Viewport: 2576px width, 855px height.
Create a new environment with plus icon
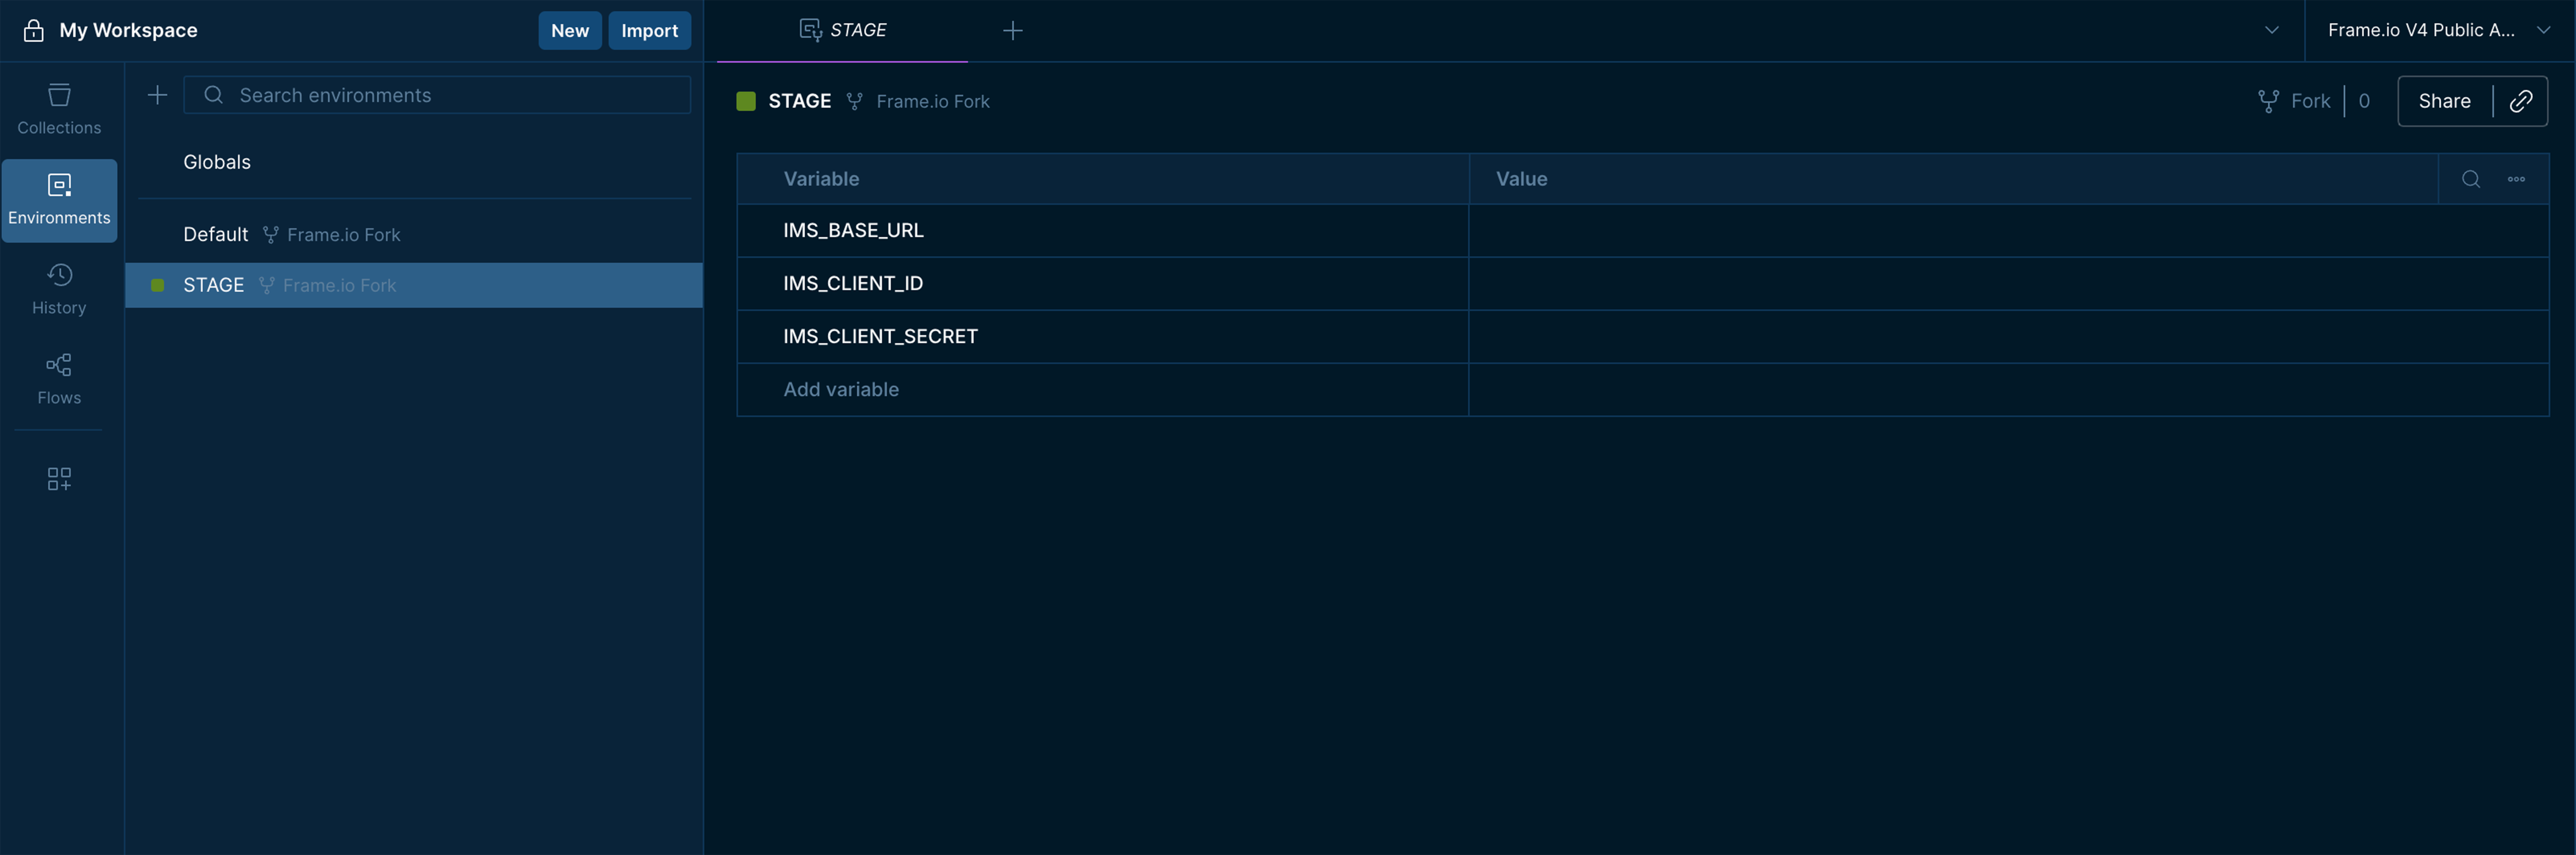click(x=157, y=95)
